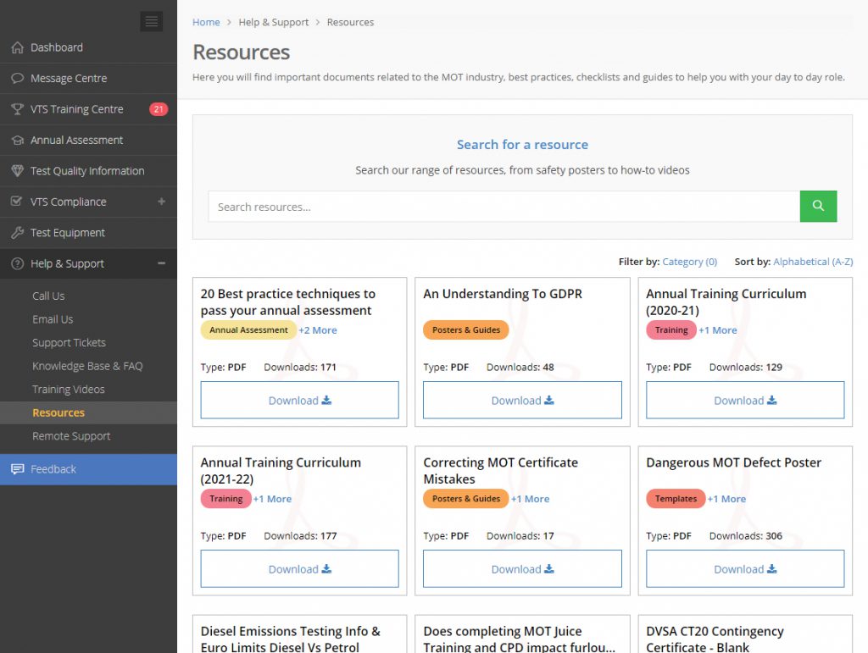This screenshot has height=653, width=868.
Task: Click the Annual Assessment yellow category tag
Action: pos(248,330)
